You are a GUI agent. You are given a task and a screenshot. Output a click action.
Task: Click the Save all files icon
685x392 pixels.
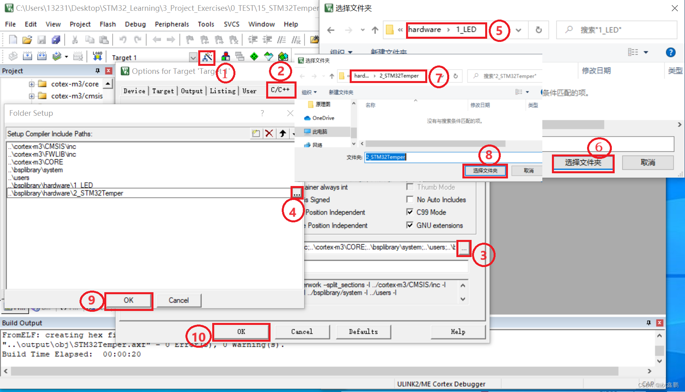[x=56, y=40]
